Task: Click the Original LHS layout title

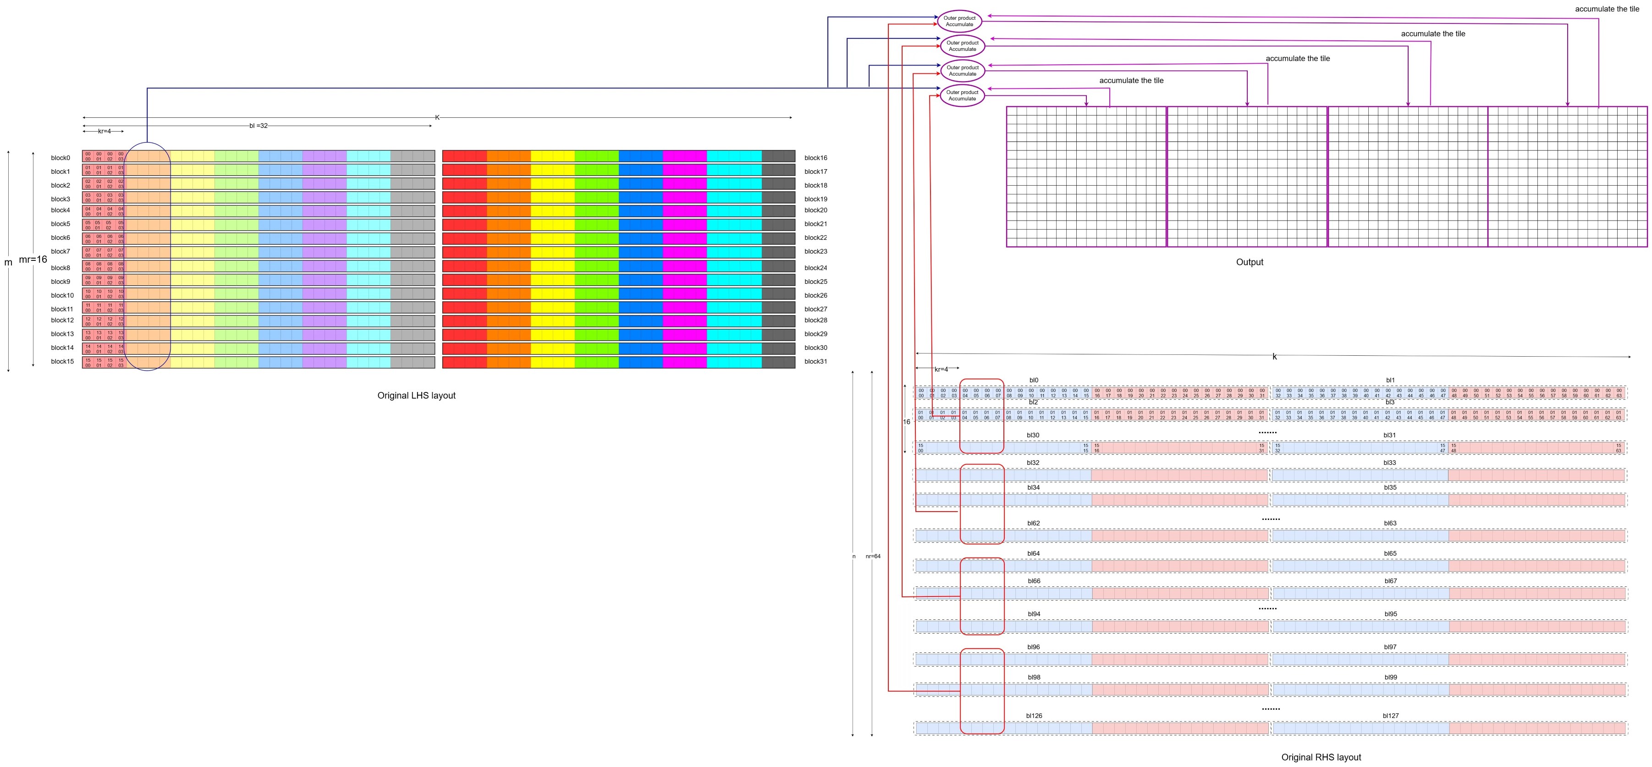Action: [417, 395]
